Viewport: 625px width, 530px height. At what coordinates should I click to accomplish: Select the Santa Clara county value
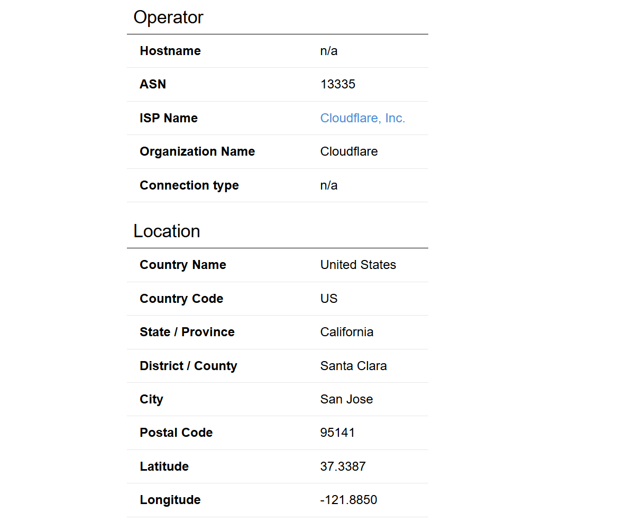pos(353,366)
